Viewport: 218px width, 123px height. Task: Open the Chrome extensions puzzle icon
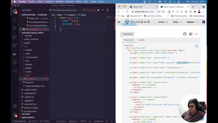pos(194,12)
